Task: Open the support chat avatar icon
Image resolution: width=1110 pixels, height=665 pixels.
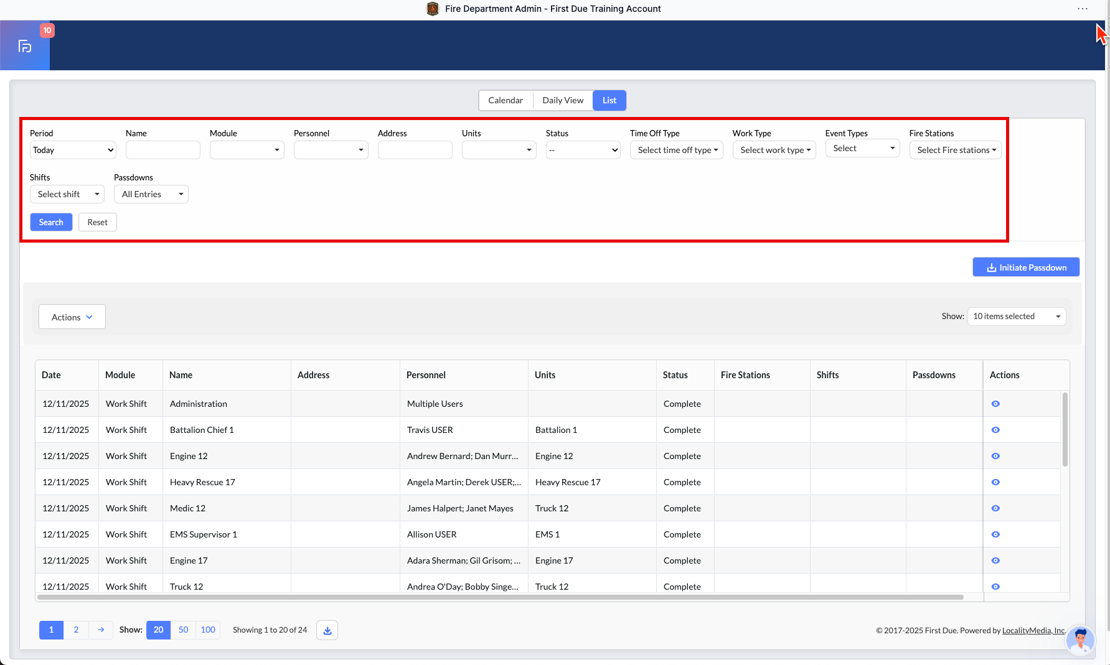Action: [x=1080, y=639]
